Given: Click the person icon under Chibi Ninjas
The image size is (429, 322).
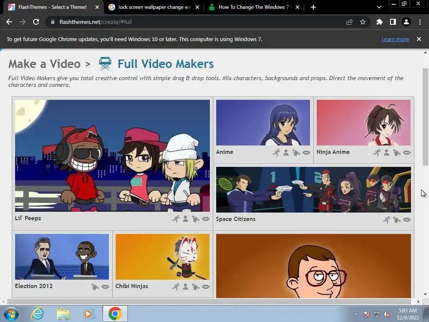Looking at the screenshot, I should (186, 286).
